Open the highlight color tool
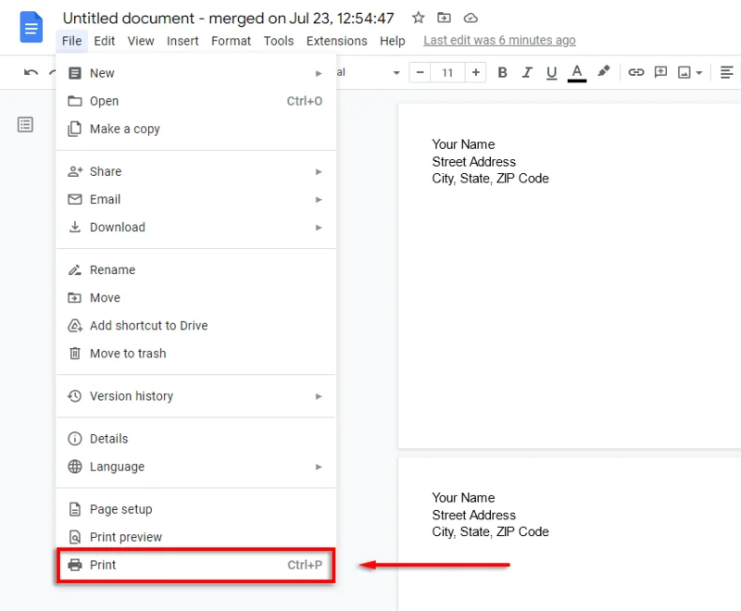The image size is (741, 611). point(603,71)
